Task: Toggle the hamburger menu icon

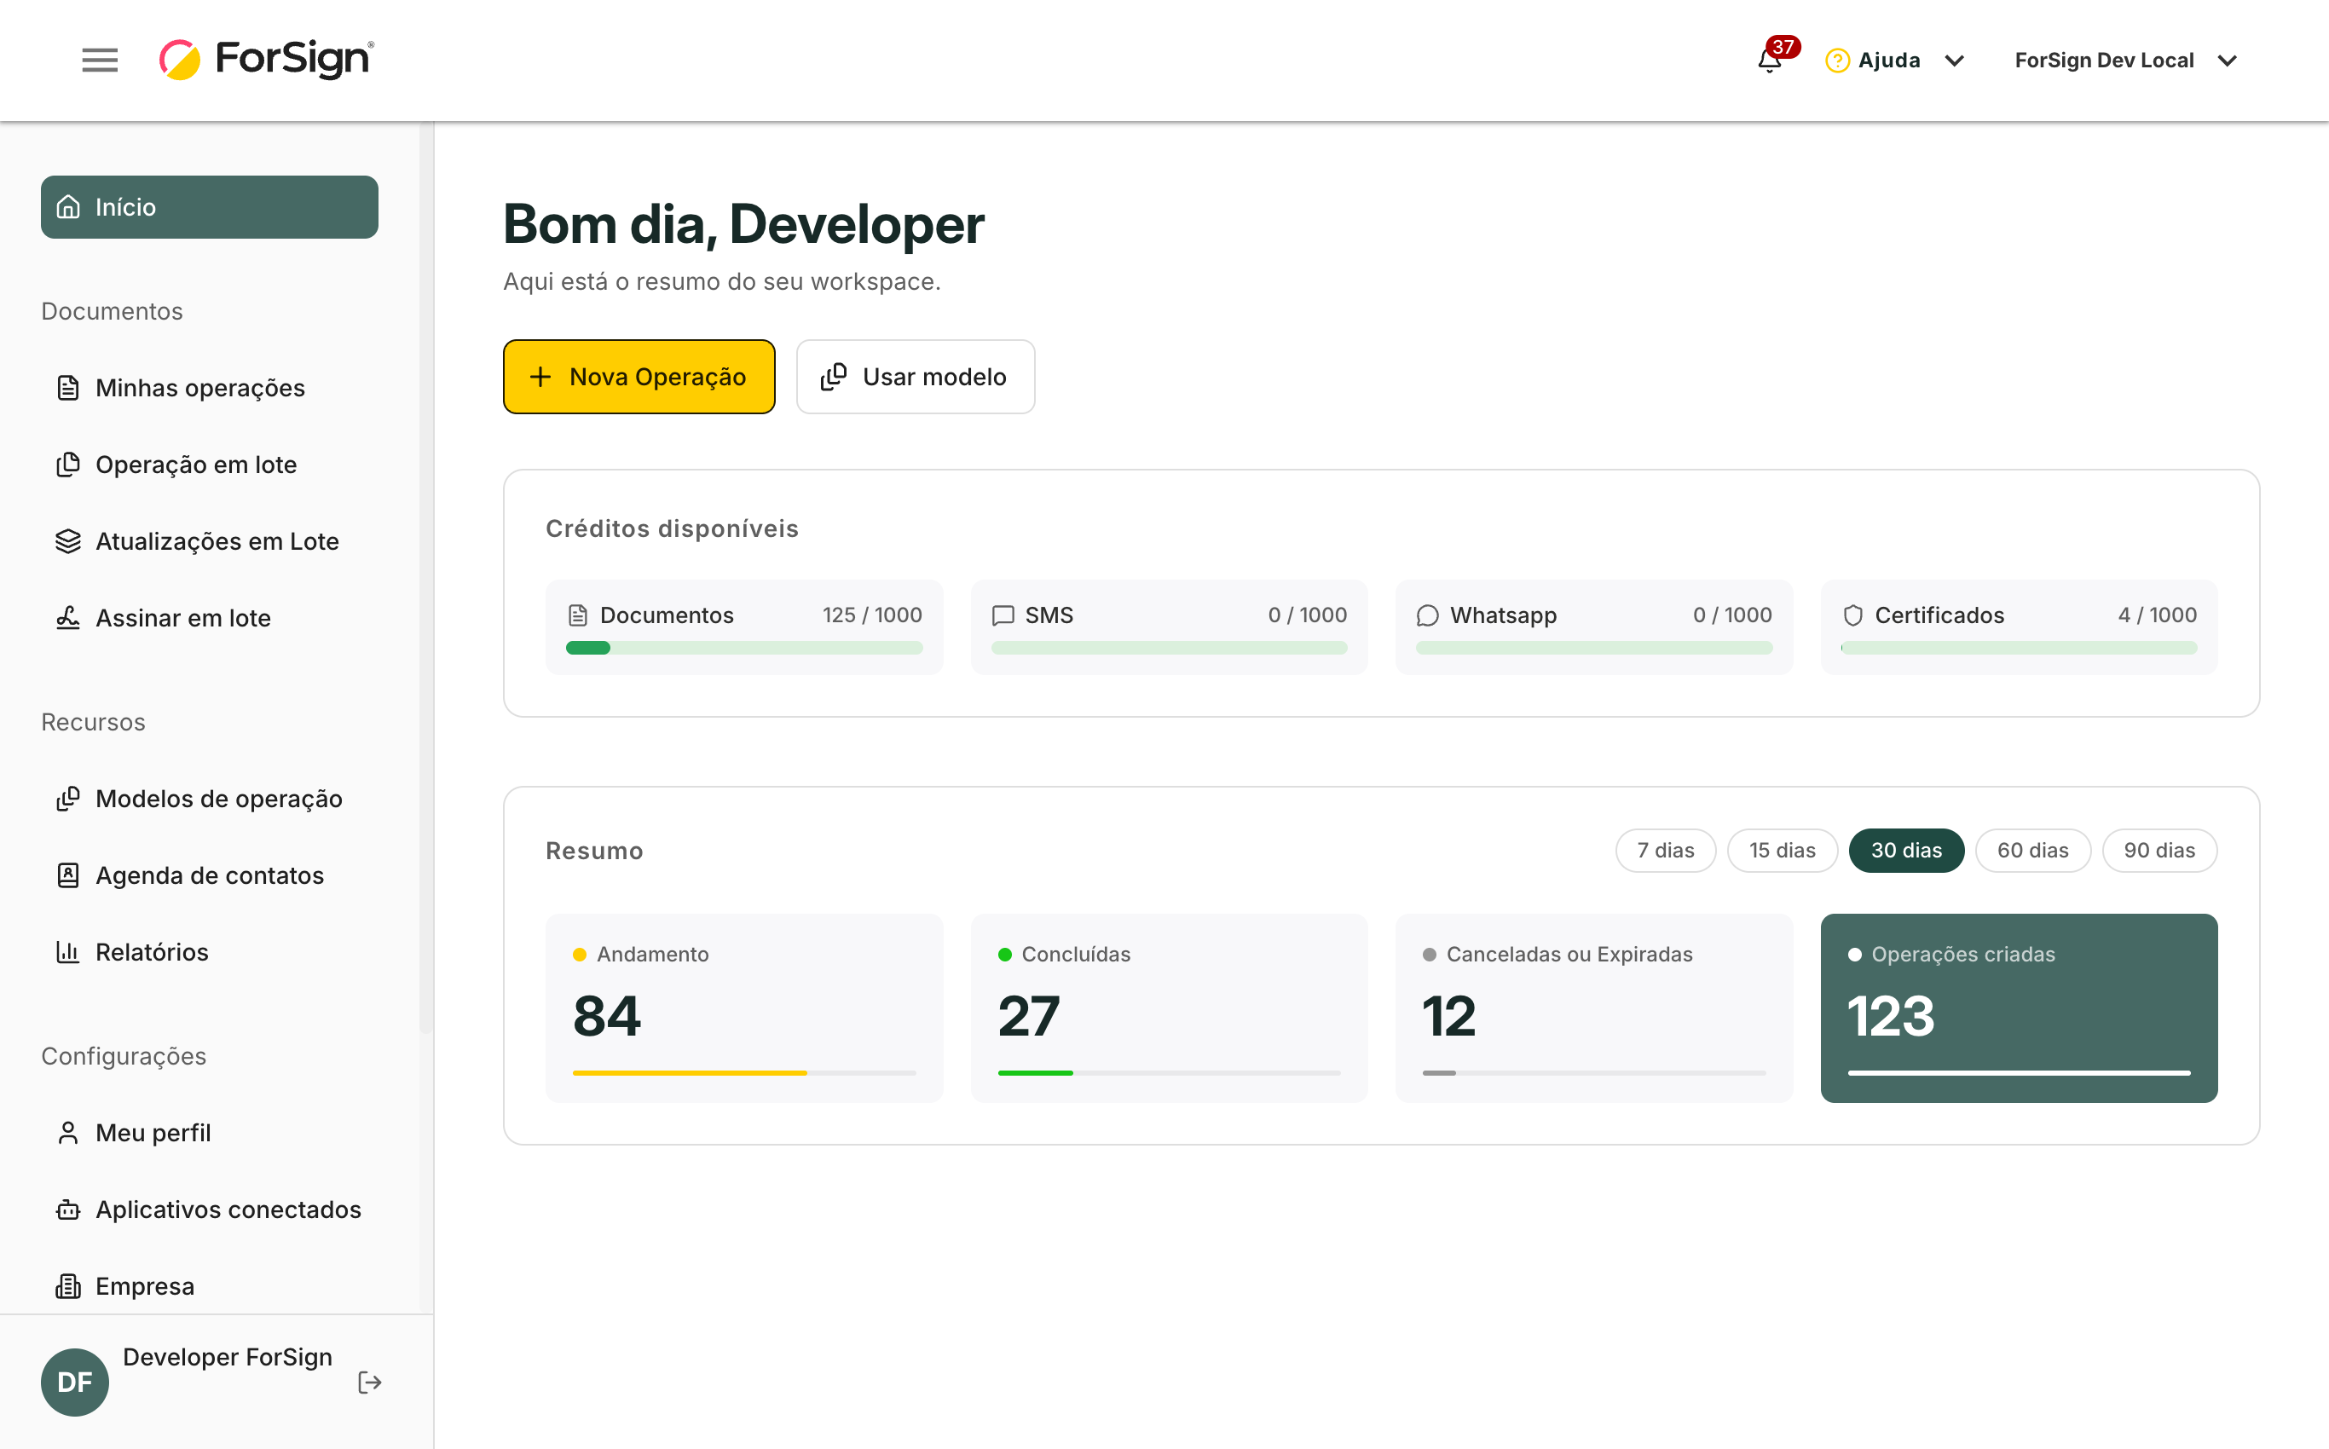Action: coord(100,61)
